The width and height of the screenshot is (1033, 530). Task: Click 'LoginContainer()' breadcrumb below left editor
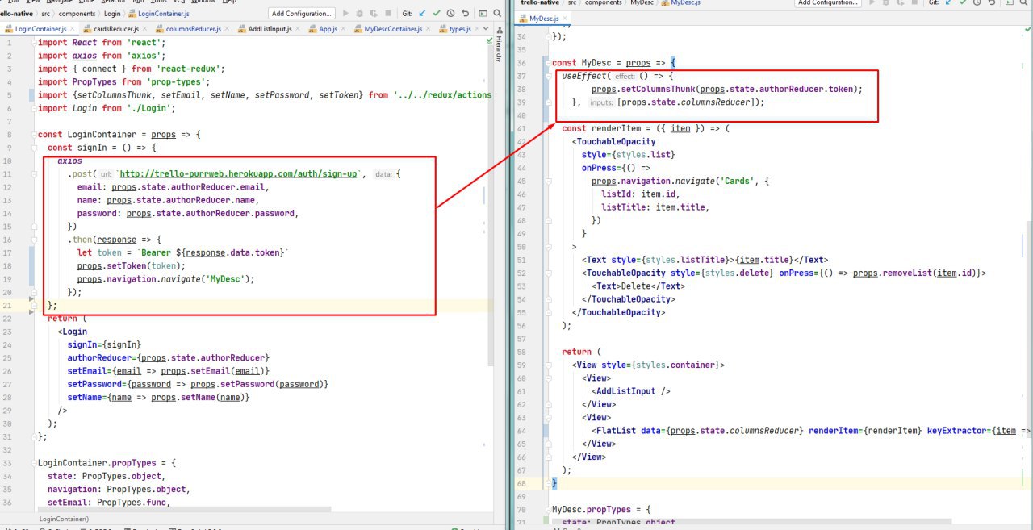64,519
